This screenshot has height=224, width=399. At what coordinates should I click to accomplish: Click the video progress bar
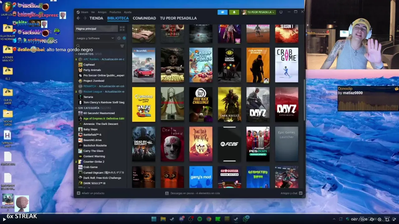[x=199, y=213]
